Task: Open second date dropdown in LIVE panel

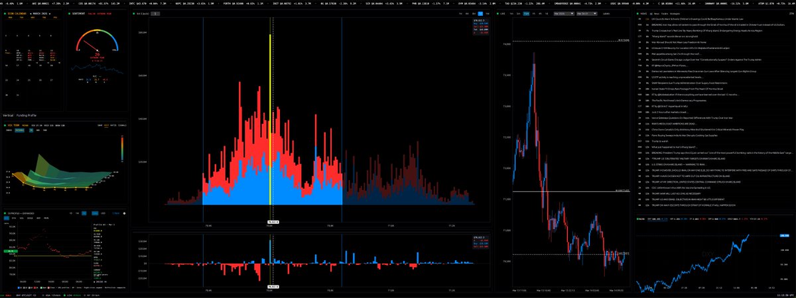Action: (x=587, y=13)
